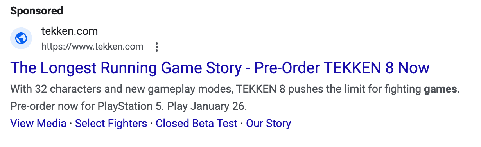The height and width of the screenshot is (147, 481).
Task: Click the blue globe favicon beside tekken.com
Action: coord(21,38)
